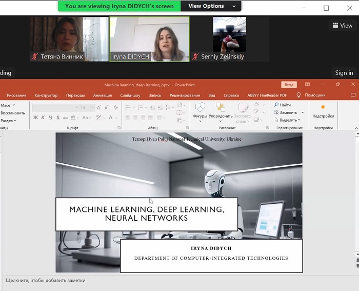Screen dimensions: 359x291
Task: Click the Arrange (Упорядочить) icon
Action: pyautogui.click(x=221, y=108)
